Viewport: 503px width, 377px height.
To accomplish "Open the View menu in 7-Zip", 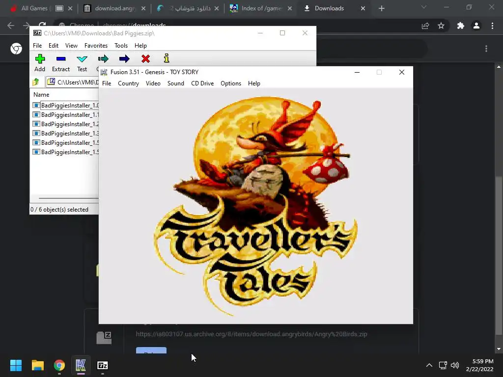I will [x=71, y=46].
